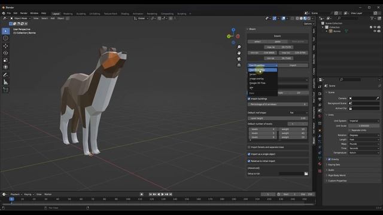Uncheck Relative to initial import
The width and height of the screenshot is (383, 215).
249,161
